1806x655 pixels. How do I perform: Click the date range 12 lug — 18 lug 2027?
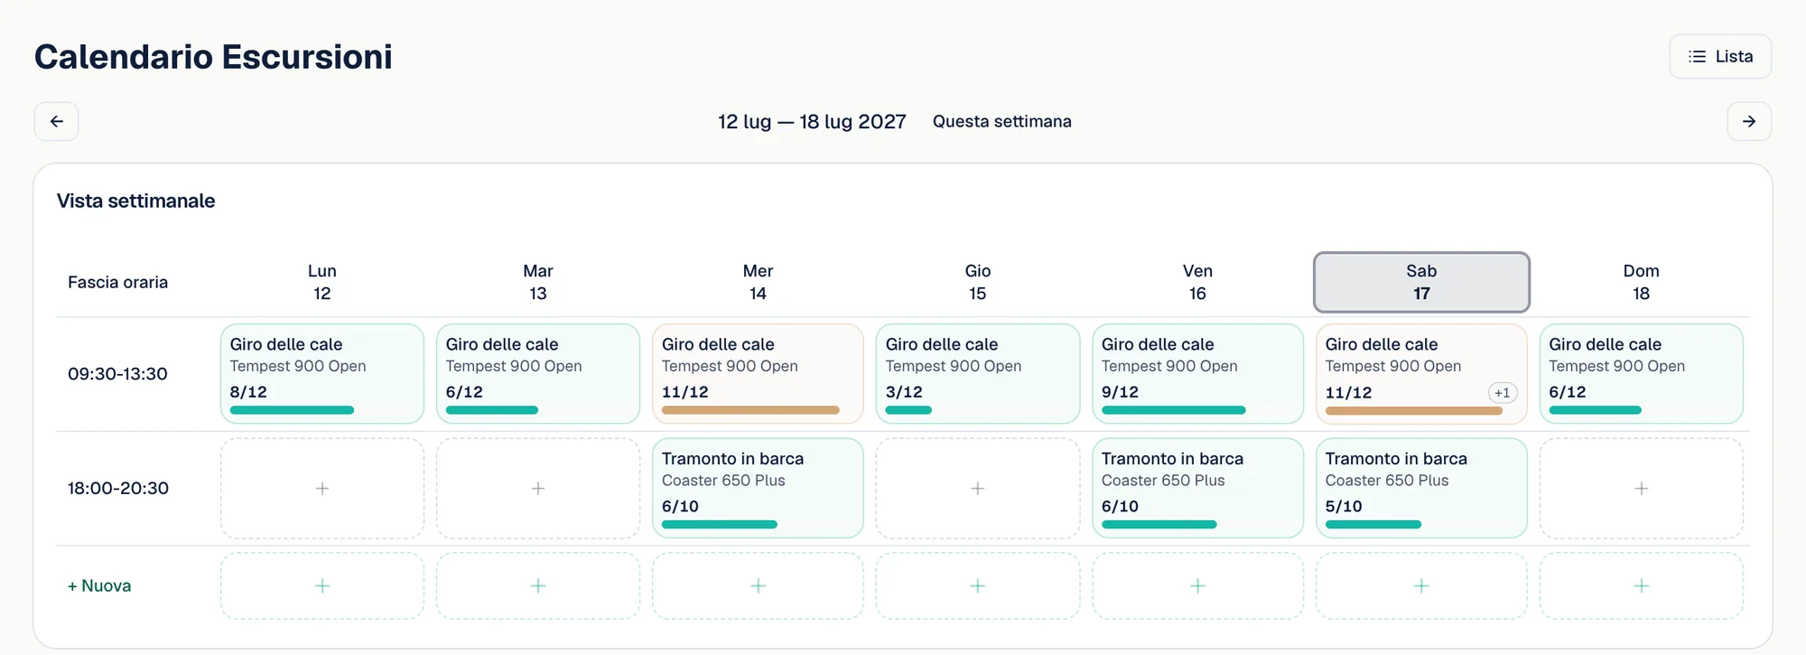(812, 121)
